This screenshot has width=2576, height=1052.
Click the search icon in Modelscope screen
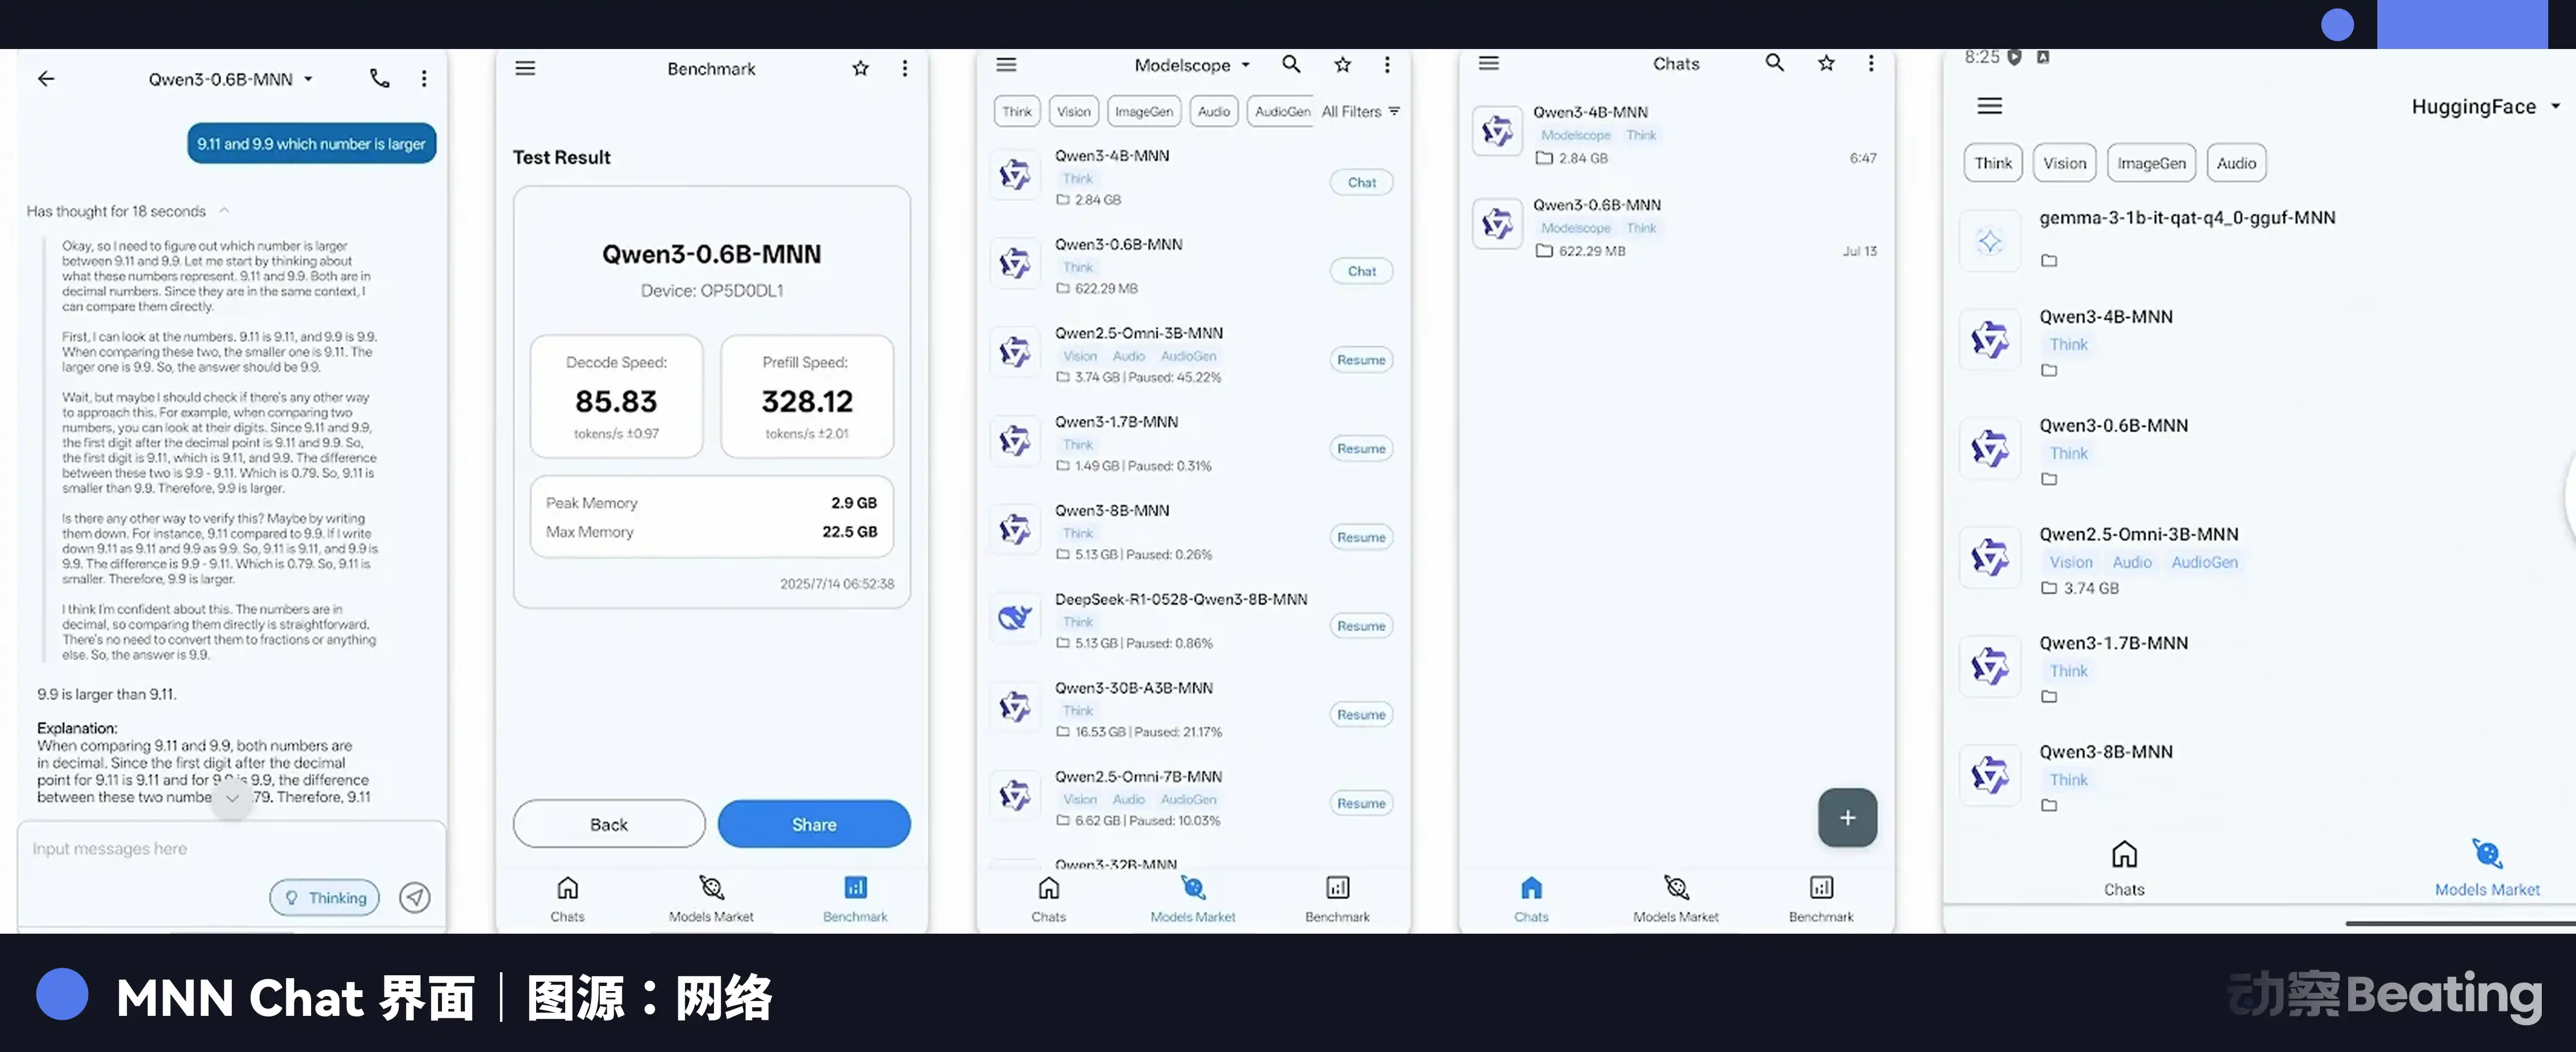coord(1291,65)
